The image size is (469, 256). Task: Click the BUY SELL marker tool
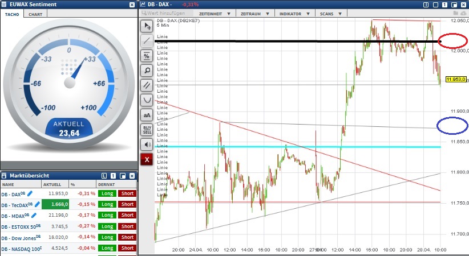(147, 130)
